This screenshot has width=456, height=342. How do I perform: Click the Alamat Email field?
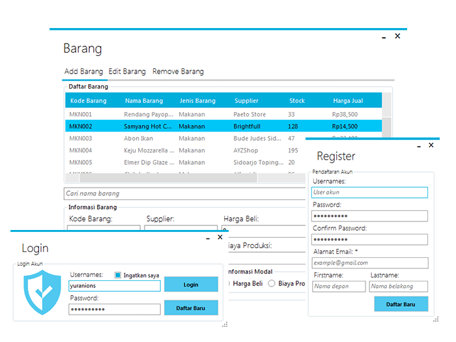(x=370, y=263)
